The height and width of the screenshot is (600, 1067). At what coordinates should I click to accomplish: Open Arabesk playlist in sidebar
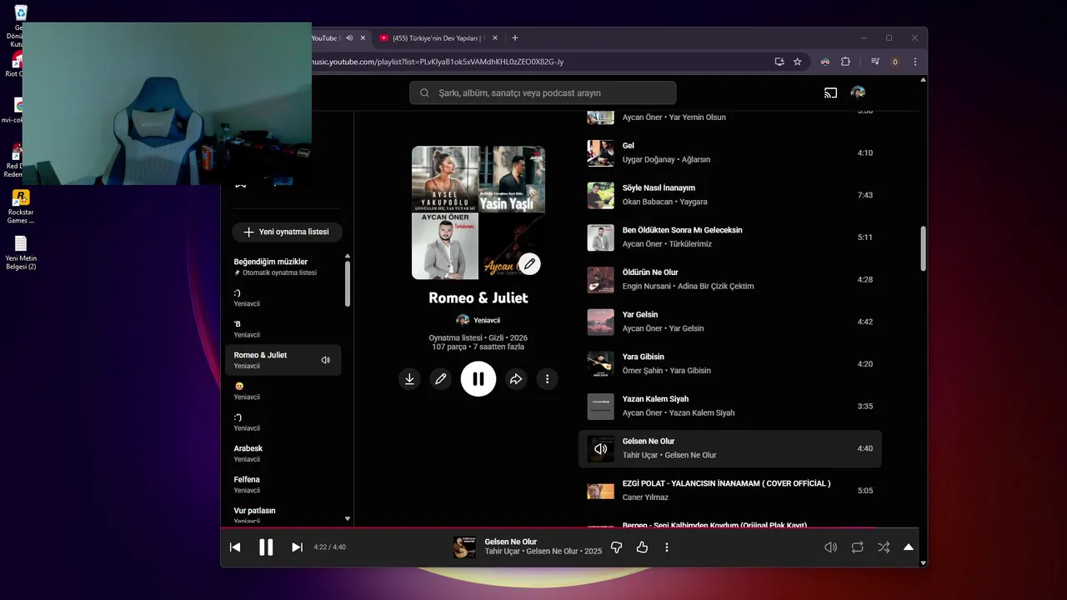[x=283, y=453]
